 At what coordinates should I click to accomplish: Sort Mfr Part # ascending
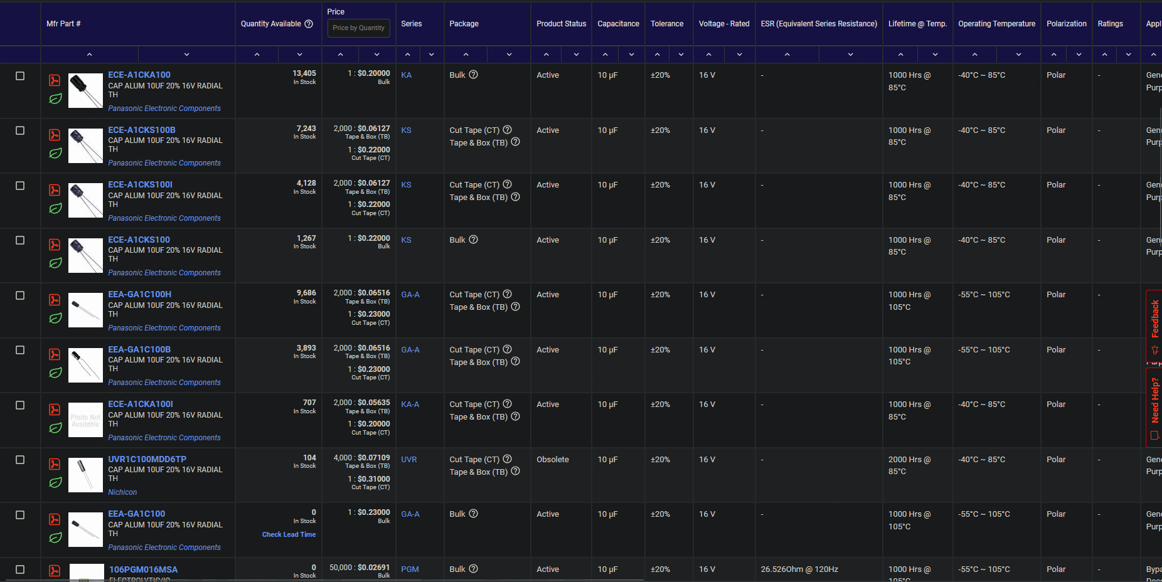point(89,55)
